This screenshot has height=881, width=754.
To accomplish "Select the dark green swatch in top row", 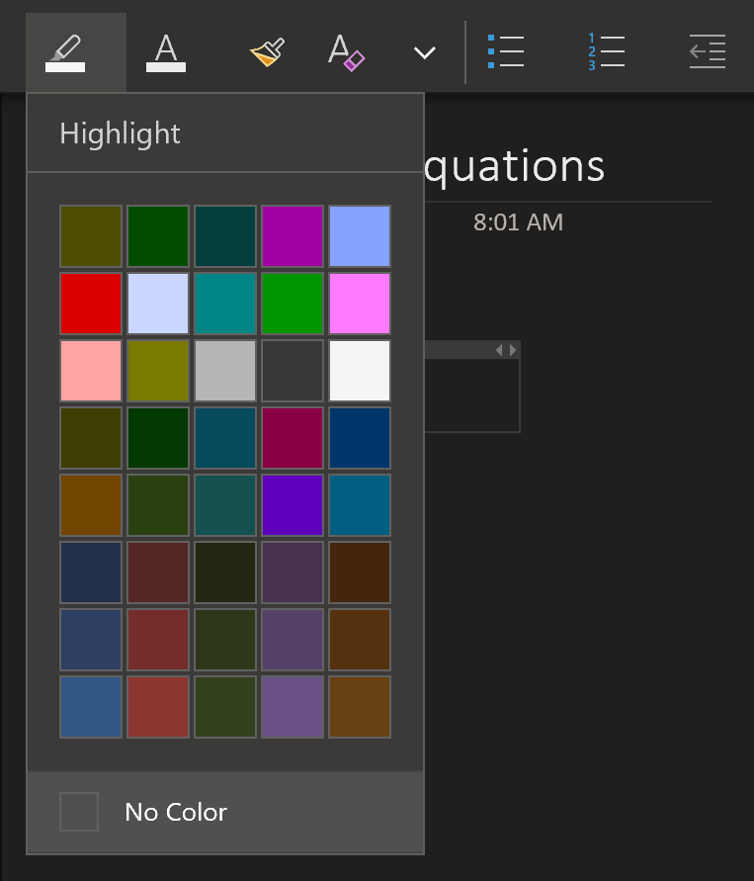I will (x=158, y=236).
